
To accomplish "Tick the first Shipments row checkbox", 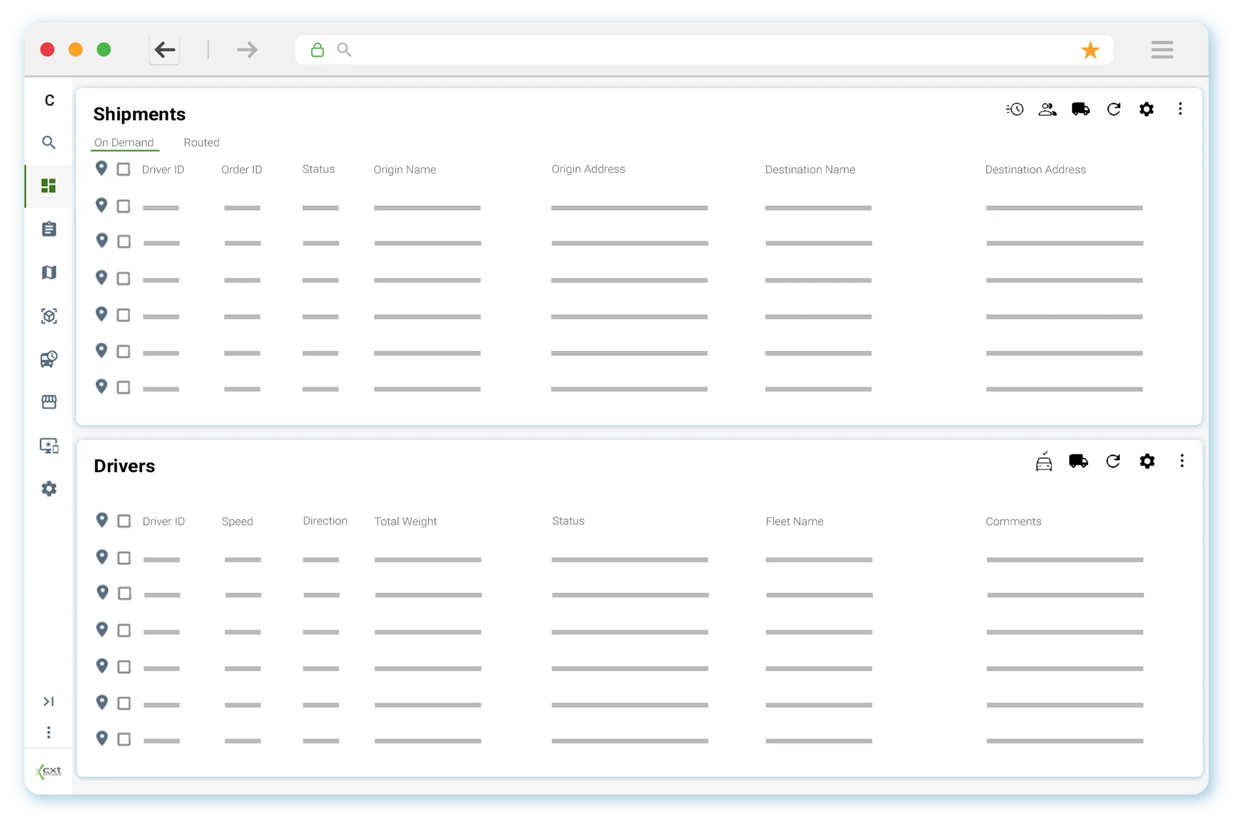I will (x=123, y=207).
